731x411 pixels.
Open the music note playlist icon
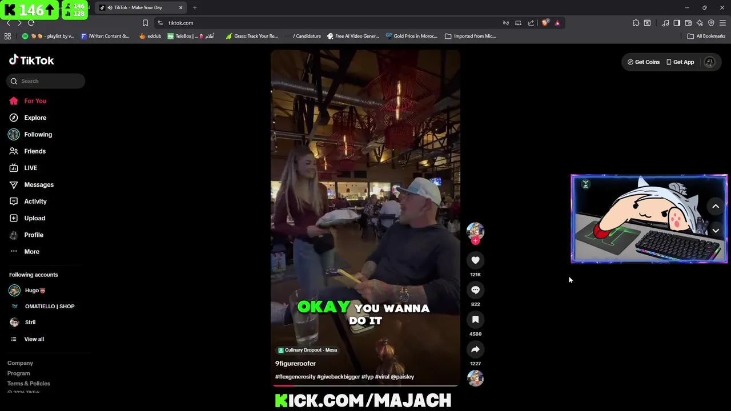pos(665,23)
